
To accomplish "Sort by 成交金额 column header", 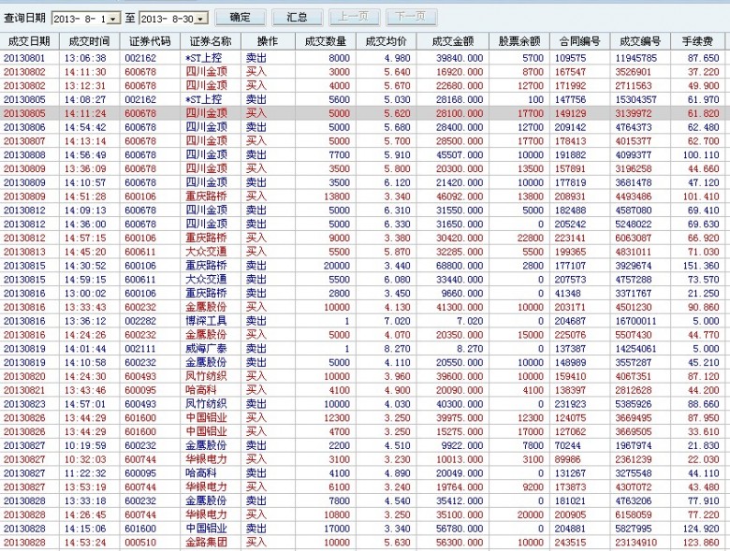I will pyautogui.click(x=453, y=41).
